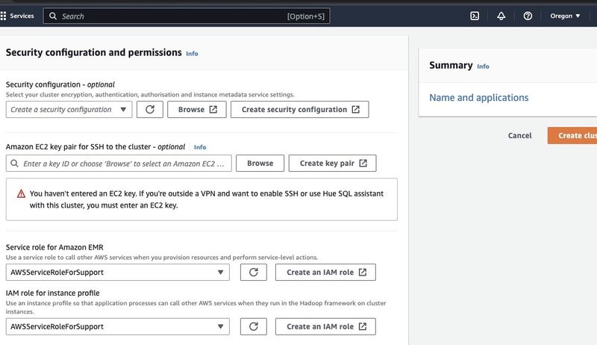The width and height of the screenshot is (597, 345).
Task: Click the Cancel button
Action: (x=519, y=135)
